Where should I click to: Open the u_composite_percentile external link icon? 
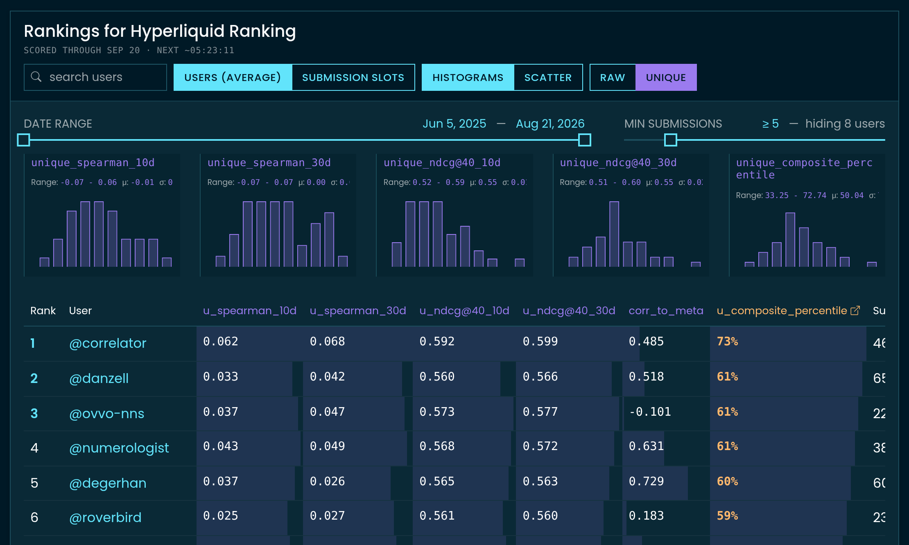tap(855, 311)
